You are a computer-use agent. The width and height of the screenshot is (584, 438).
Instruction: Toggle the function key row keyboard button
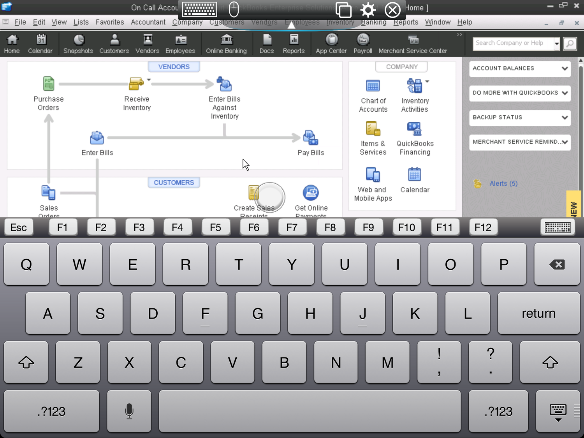point(558,227)
